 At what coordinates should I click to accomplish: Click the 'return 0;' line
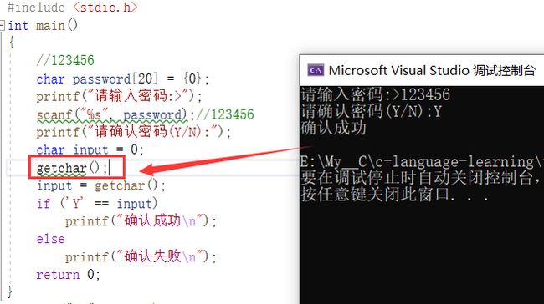coord(68,275)
